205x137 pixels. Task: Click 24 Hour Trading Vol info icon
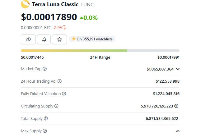(60, 81)
